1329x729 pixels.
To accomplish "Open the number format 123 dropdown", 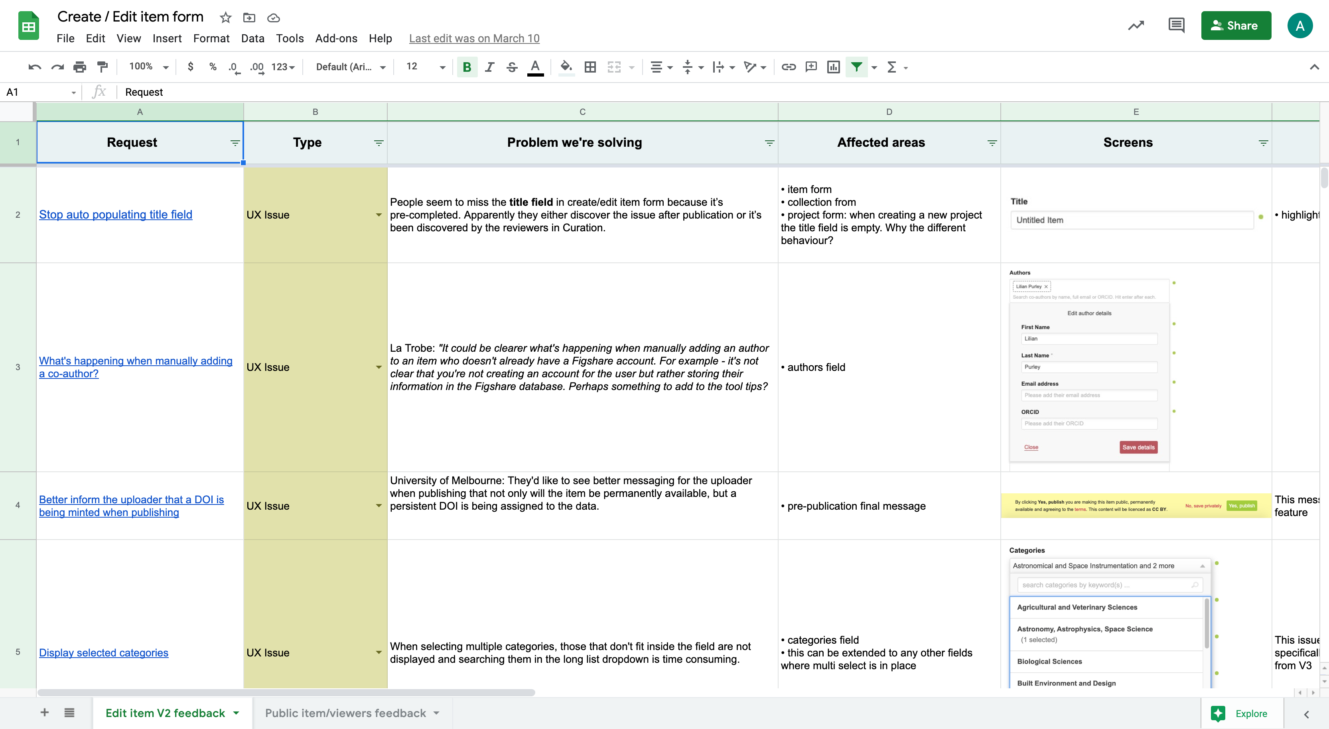I will pyautogui.click(x=283, y=67).
